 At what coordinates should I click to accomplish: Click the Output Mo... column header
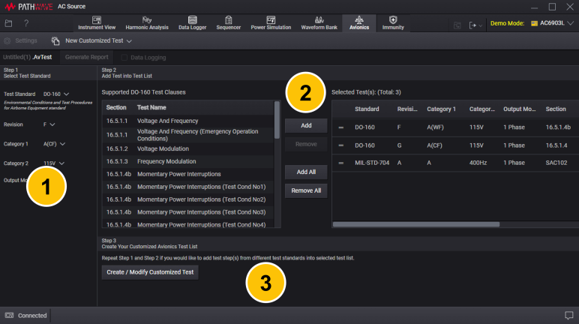pyautogui.click(x=519, y=109)
